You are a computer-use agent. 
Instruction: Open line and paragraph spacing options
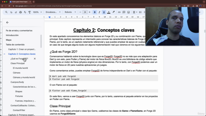pyautogui.click(x=140, y=12)
